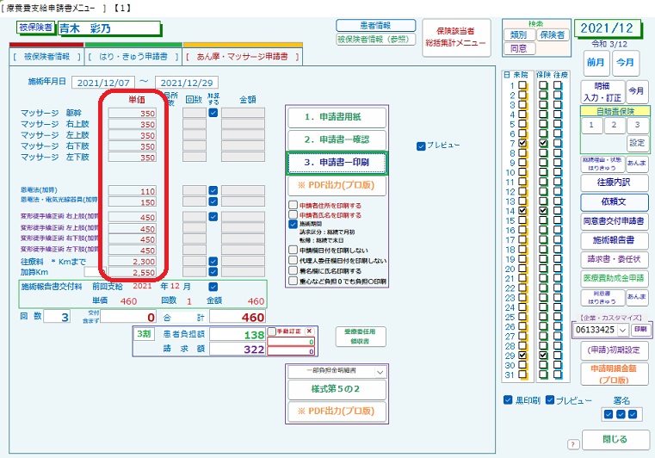655x458 pixels.
Task: Click the red × next to 手動訂正
Action: pyautogui.click(x=309, y=331)
